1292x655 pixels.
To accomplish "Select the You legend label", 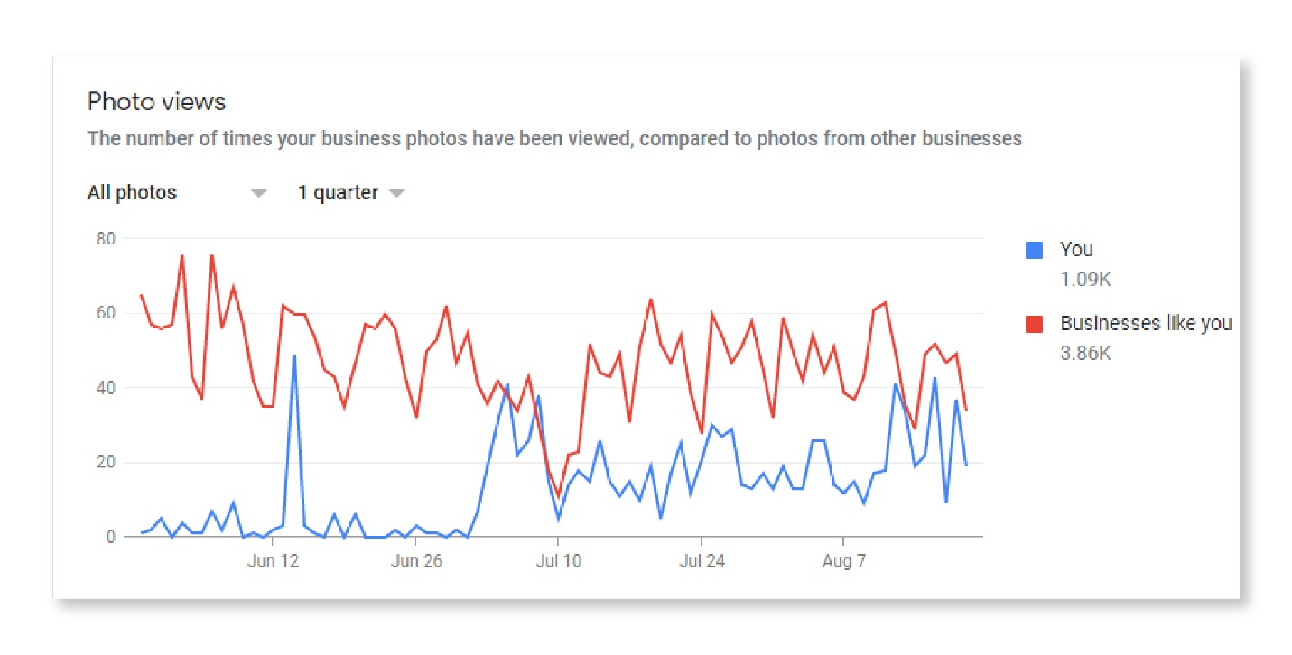I will (x=1078, y=249).
